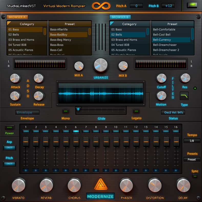The height and width of the screenshot is (202, 202).
Task: Click the filter Cutoff knob
Action: 162,78
